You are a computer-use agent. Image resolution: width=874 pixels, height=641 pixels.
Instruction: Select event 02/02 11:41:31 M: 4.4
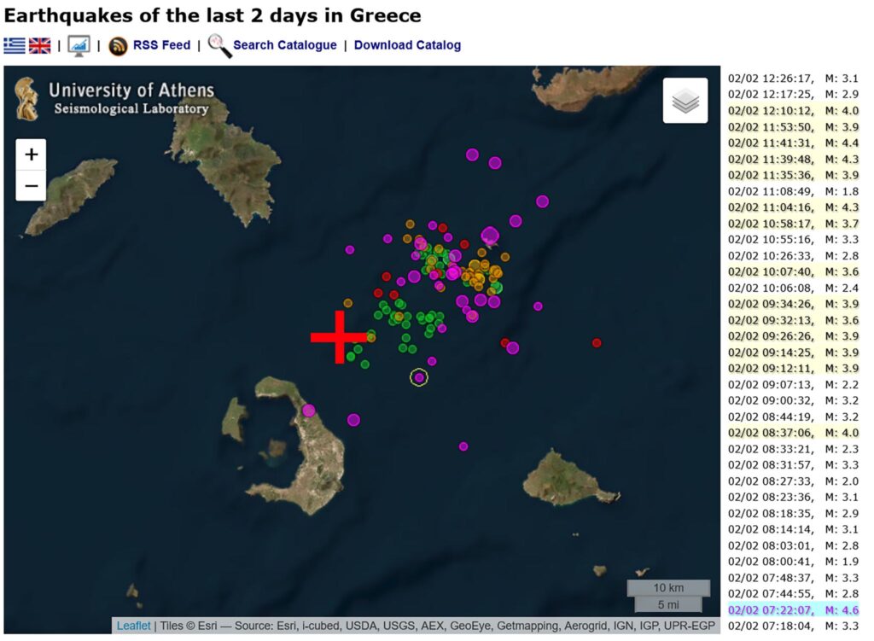pos(793,143)
